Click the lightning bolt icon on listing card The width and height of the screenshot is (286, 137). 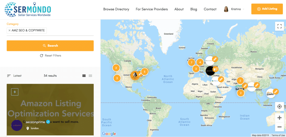[15, 92]
